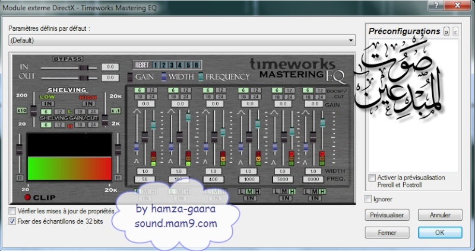Viewport: 475px width, 251px height.
Task: Click the IN level value field showing 0.0
Action: [x=110, y=67]
